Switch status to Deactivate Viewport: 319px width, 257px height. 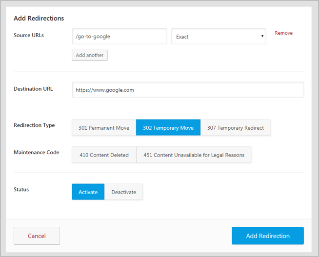pos(124,192)
